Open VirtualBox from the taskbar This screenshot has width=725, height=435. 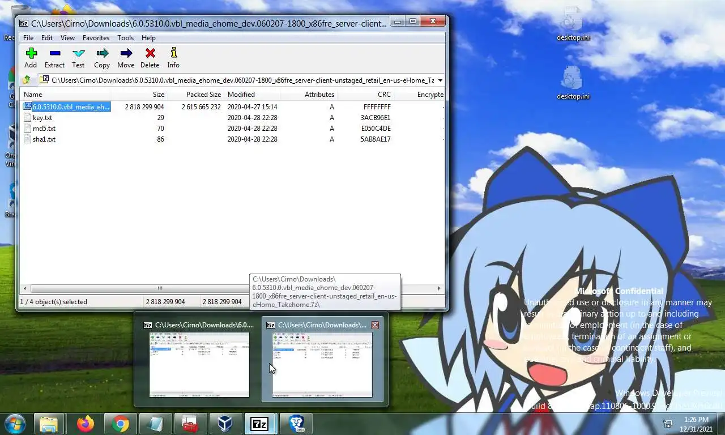225,424
